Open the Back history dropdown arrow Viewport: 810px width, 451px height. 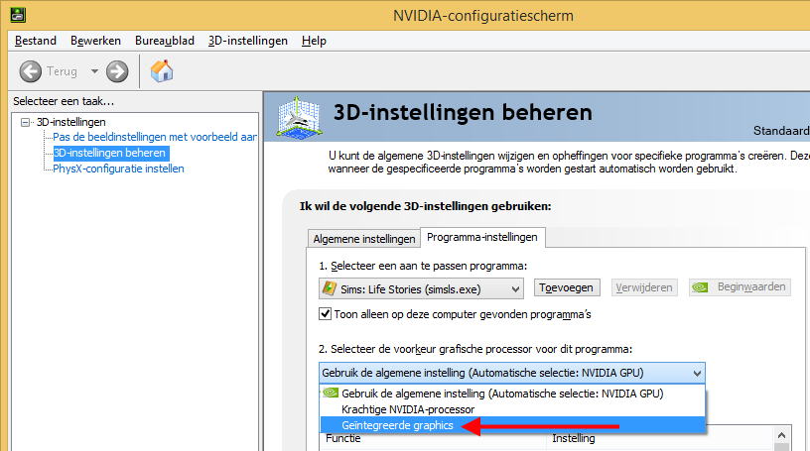94,71
